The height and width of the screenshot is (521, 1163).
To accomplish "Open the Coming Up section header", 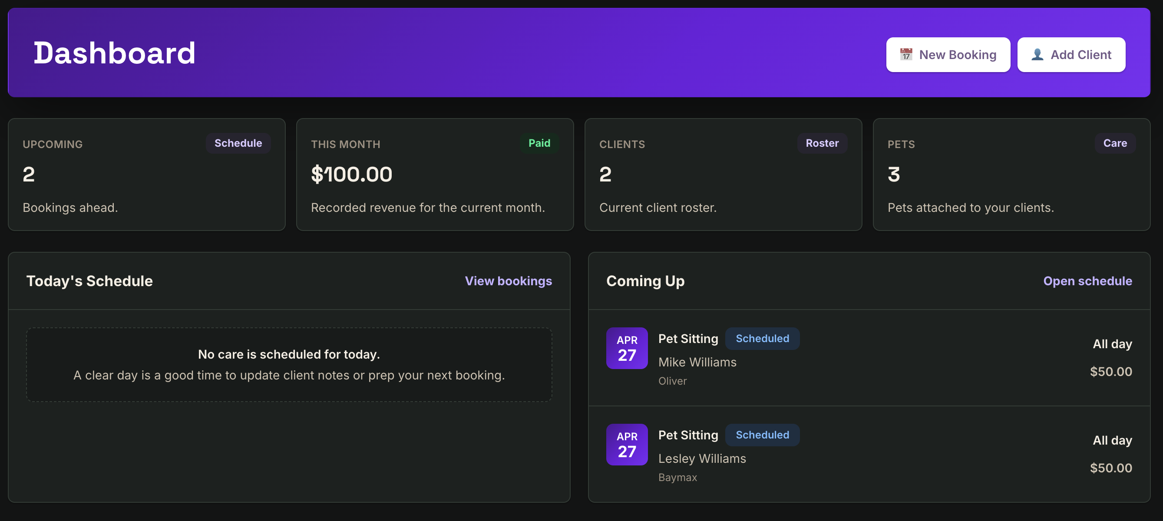I will 646,281.
